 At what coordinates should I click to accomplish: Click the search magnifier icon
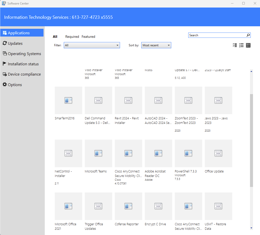[248, 35]
